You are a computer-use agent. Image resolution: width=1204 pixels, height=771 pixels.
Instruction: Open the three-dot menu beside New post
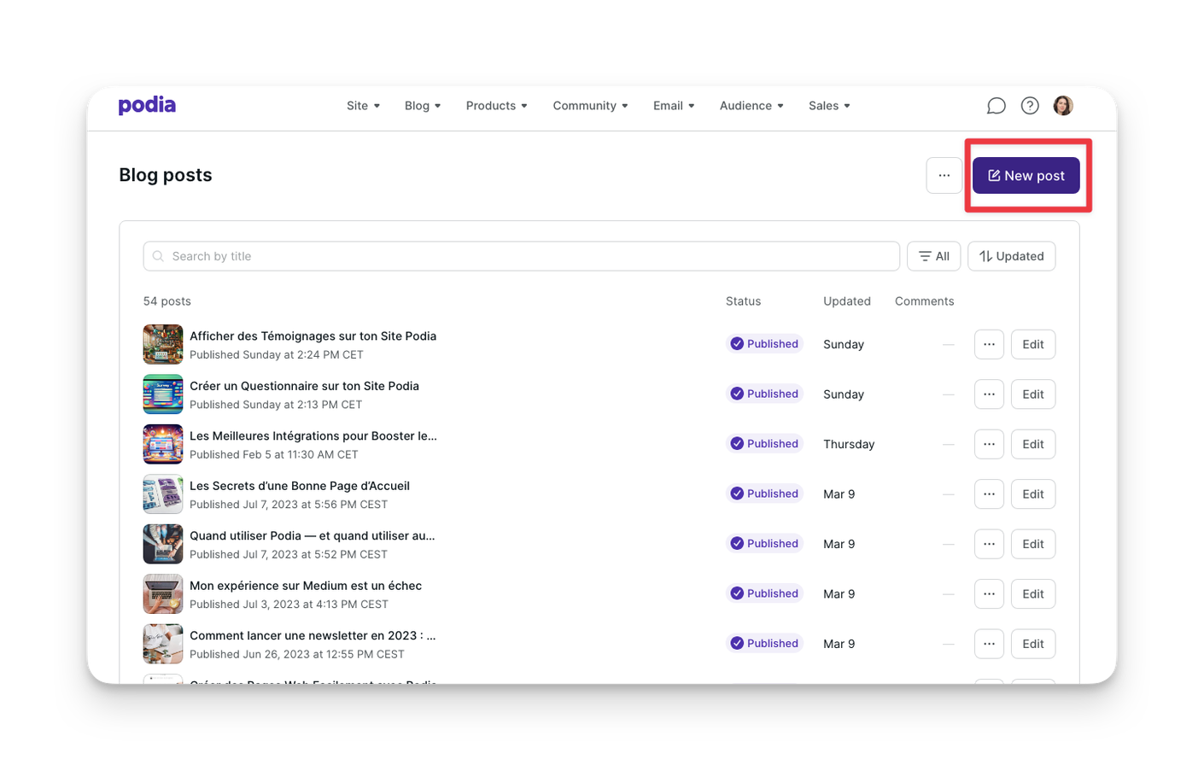[944, 176]
